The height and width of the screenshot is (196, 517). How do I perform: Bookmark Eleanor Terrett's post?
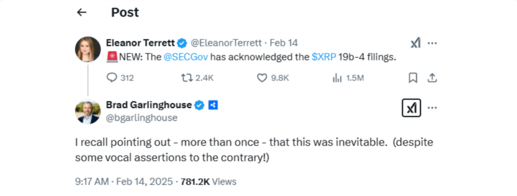pyautogui.click(x=413, y=78)
